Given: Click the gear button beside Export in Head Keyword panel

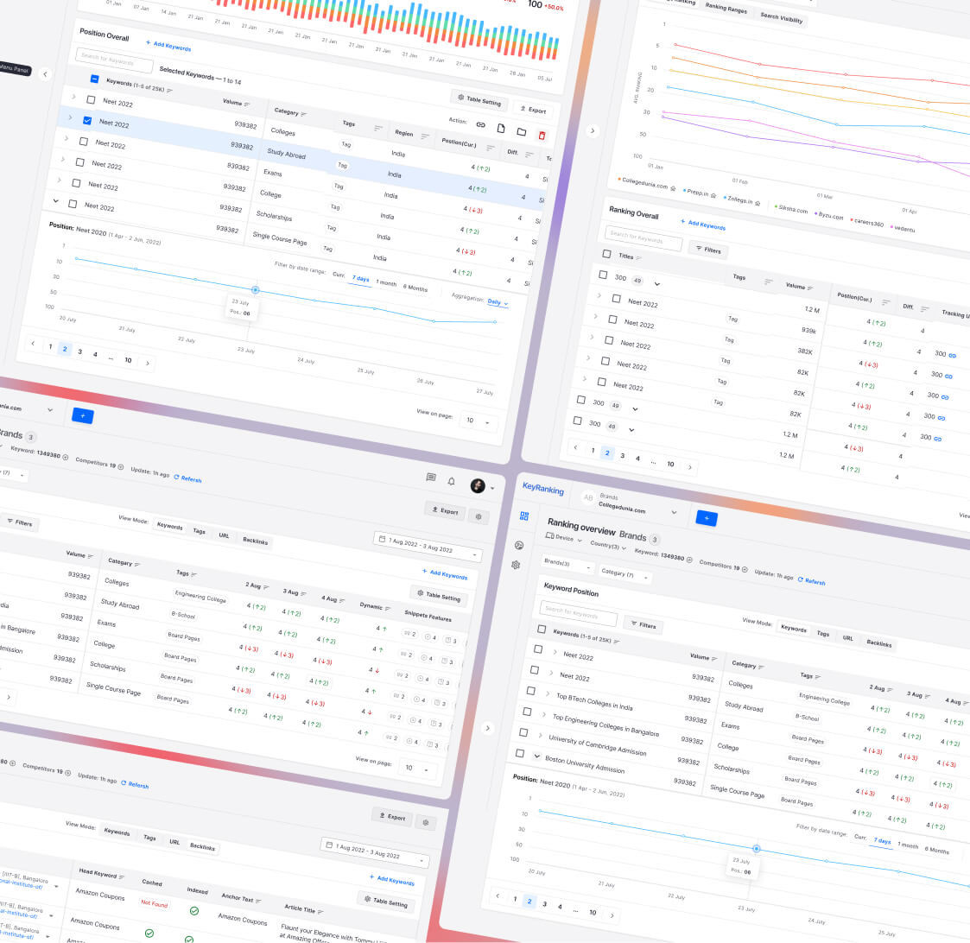Looking at the screenshot, I should pyautogui.click(x=426, y=822).
